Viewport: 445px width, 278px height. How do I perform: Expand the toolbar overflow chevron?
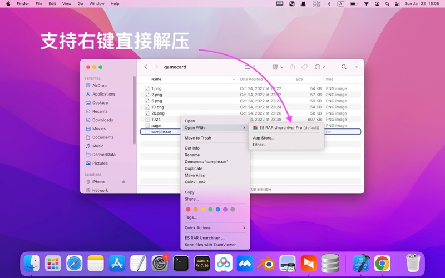357,67
